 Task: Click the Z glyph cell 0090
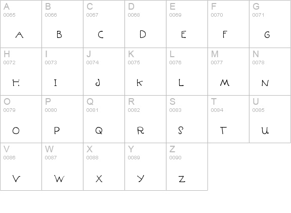(x=187, y=166)
